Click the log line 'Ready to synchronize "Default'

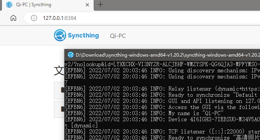coord(162,95)
